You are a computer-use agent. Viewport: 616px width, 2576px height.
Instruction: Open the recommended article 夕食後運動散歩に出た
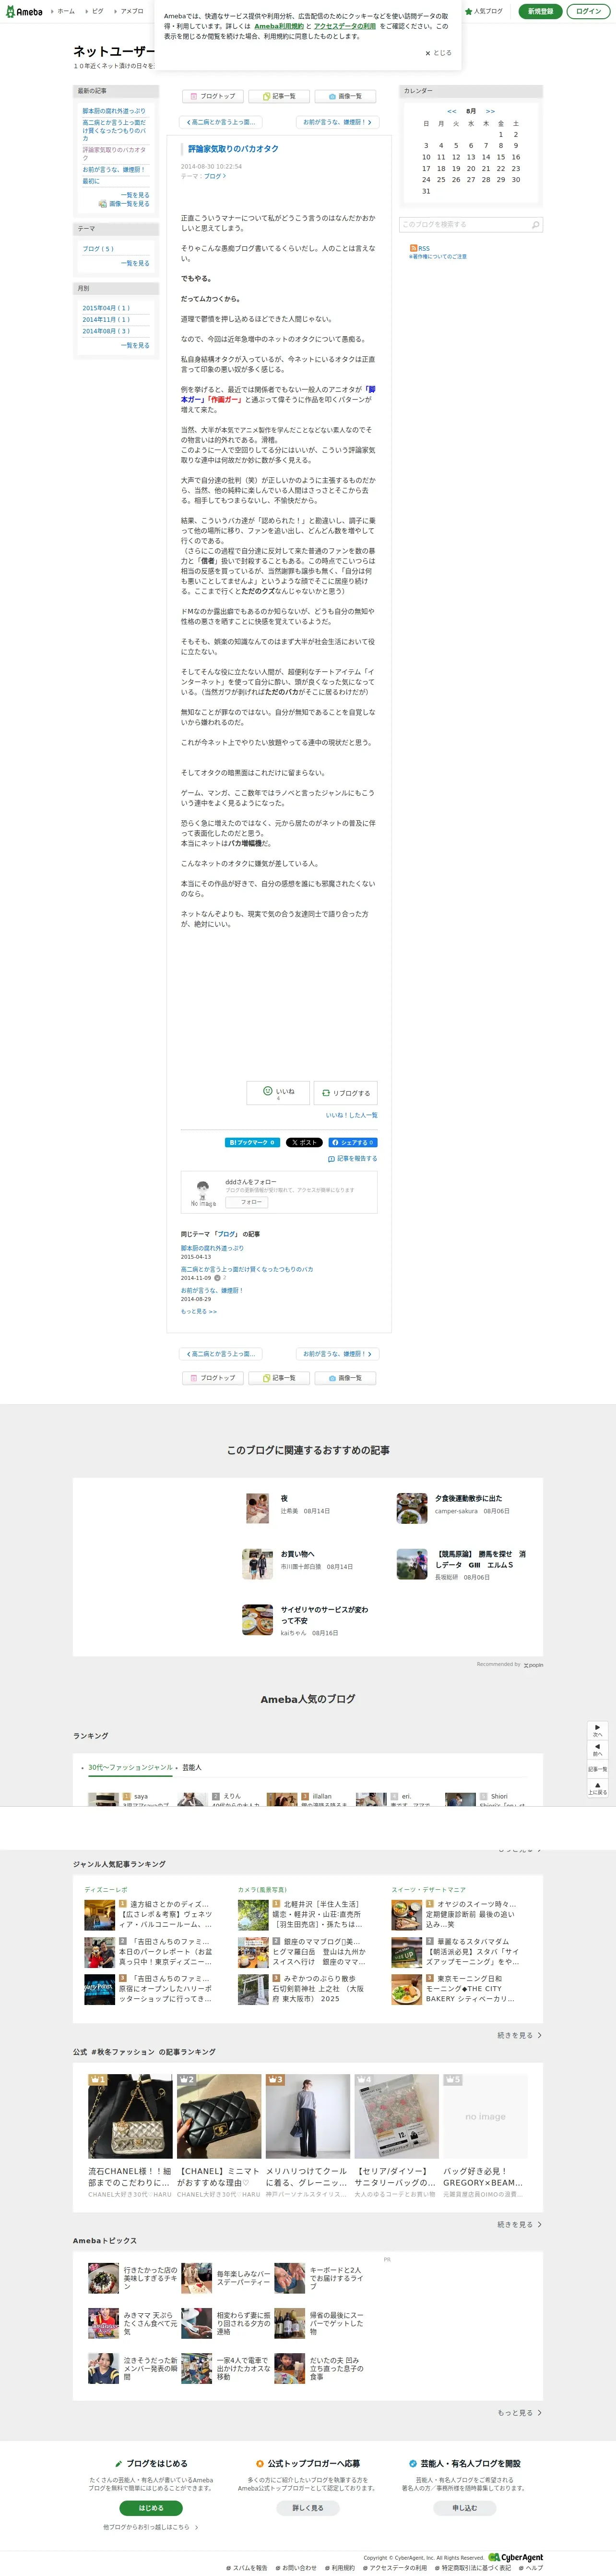[x=468, y=1498]
